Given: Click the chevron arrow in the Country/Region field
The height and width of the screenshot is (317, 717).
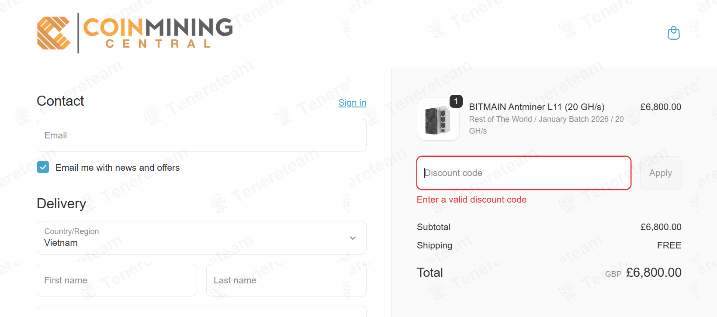Looking at the screenshot, I should 353,238.
